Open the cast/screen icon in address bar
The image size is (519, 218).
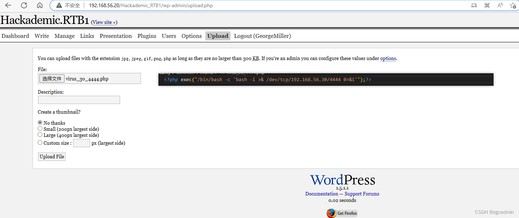coord(474,5)
